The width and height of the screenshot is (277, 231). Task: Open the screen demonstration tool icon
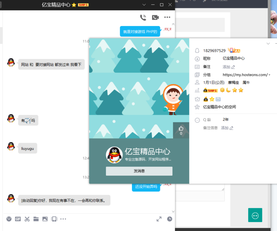click(x=54, y=219)
